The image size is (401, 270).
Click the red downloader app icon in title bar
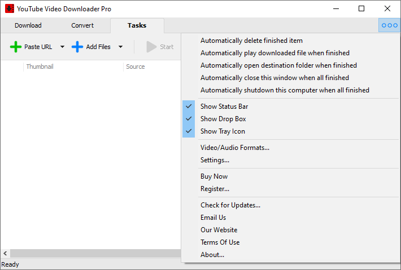pos(10,8)
